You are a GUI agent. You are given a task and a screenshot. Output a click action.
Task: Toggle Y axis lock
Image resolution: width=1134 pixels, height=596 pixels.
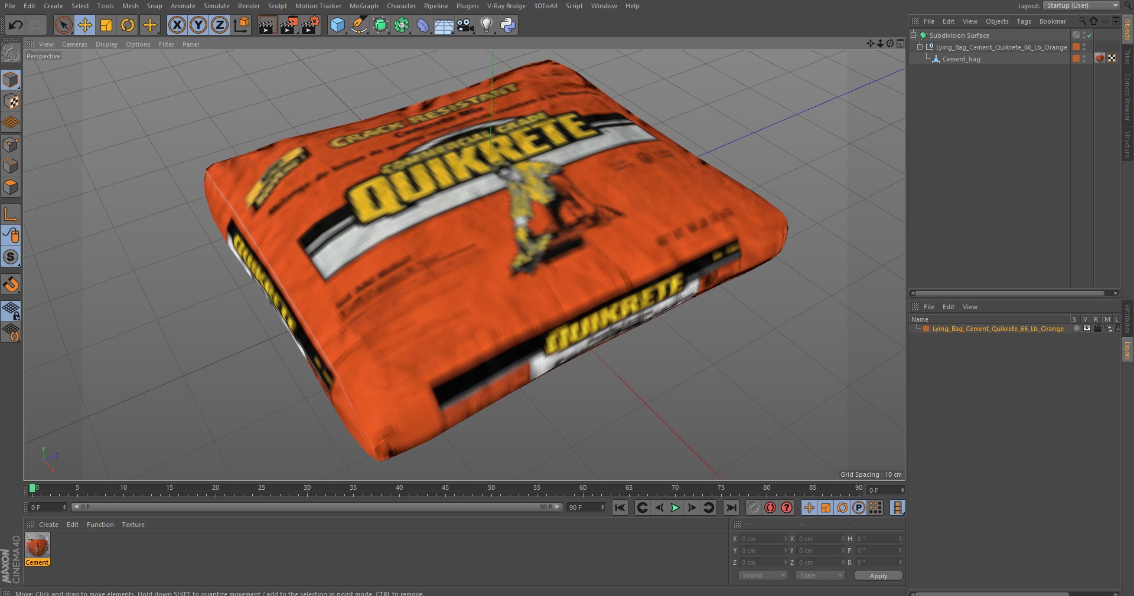pos(198,25)
